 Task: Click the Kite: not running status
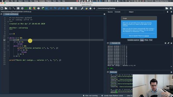pos(90,96)
